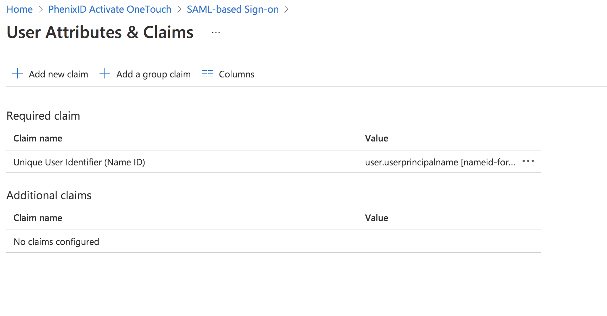This screenshot has width=607, height=316.
Task: Click the plus icon for Add a group claim
Action: (x=105, y=74)
